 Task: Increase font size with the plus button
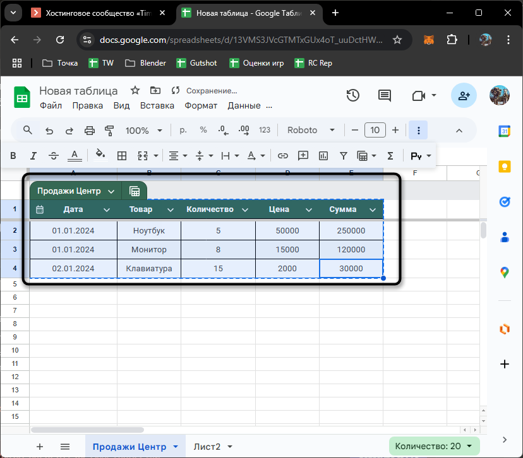[395, 130]
